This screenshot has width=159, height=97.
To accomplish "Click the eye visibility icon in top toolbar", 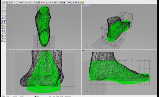I will (x=69, y=2).
